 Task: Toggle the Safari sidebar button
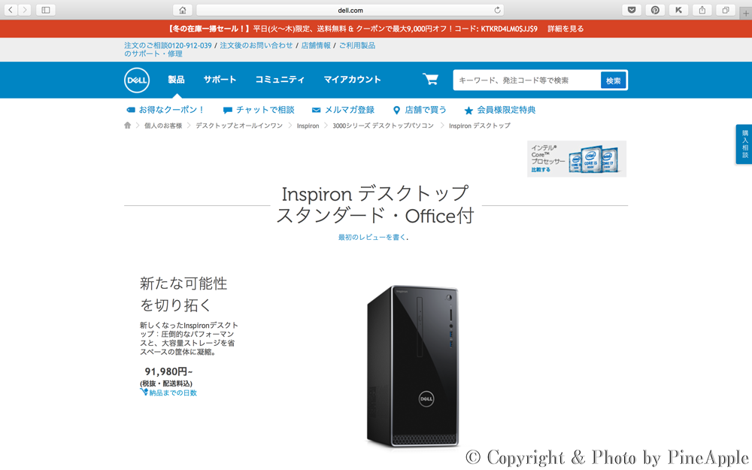click(46, 10)
